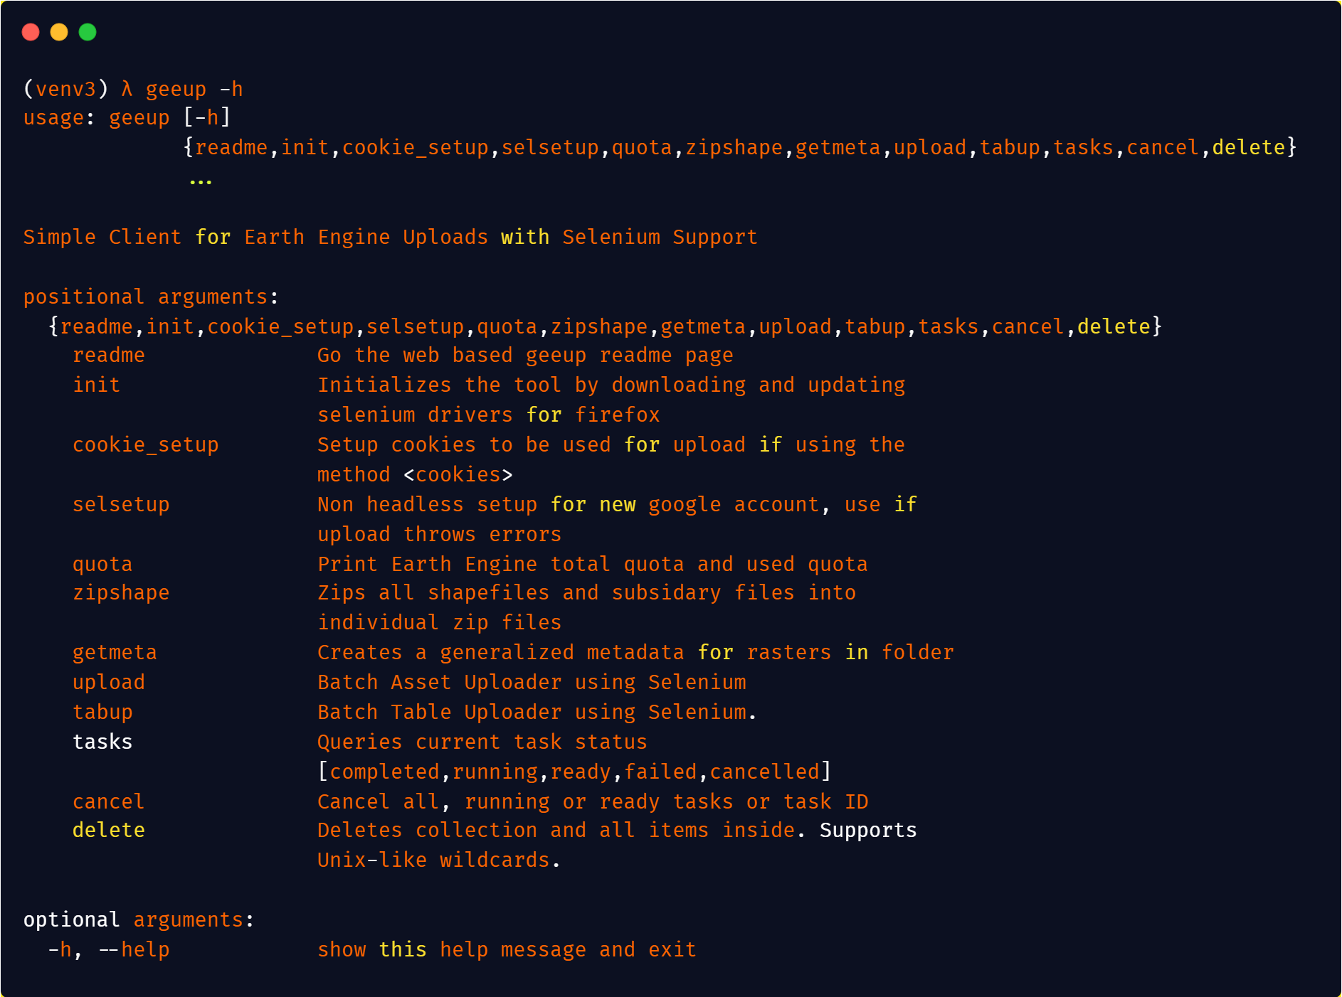
Task: Select the 'selsetup' command name
Action: (x=121, y=504)
